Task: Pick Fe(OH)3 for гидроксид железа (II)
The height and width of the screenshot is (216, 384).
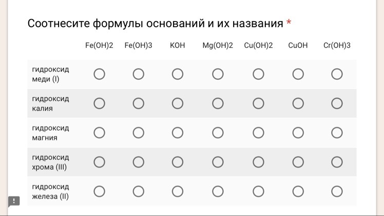Action: 139,191
